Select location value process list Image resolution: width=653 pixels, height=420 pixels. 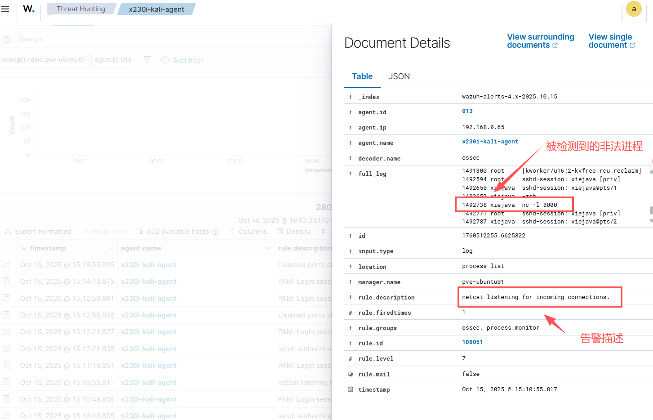(483, 266)
